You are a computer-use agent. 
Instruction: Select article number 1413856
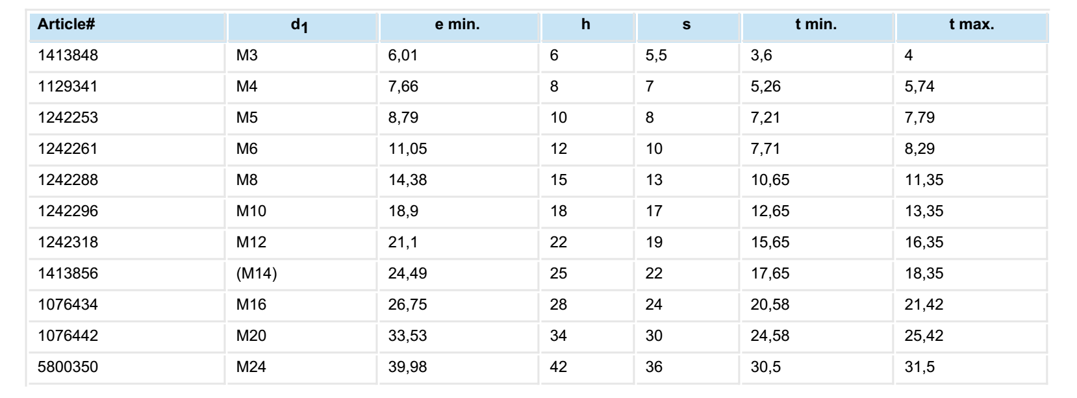68,274
